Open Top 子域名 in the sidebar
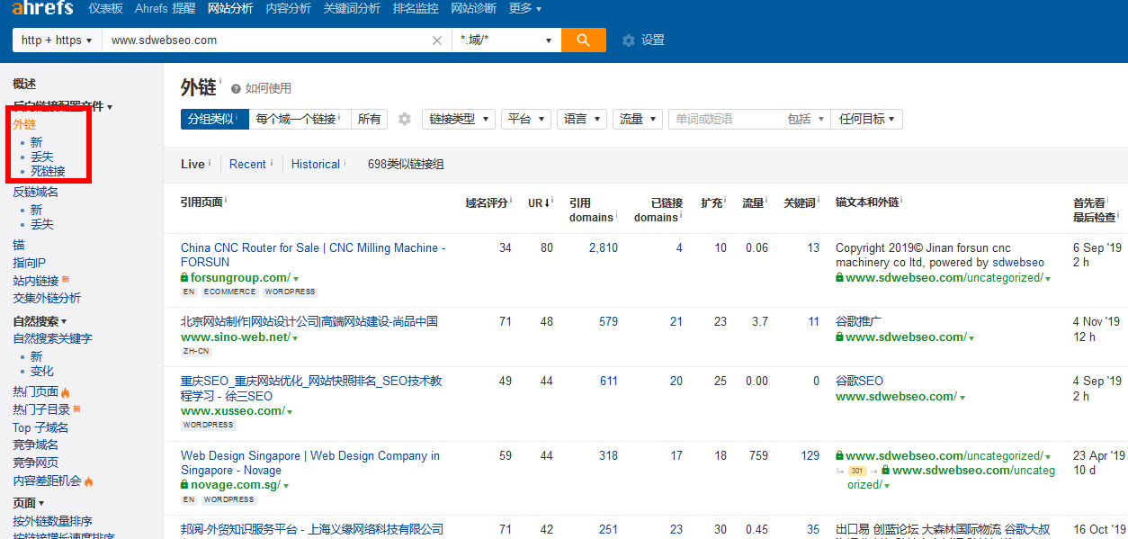This screenshot has height=539, width=1128. tap(40, 427)
